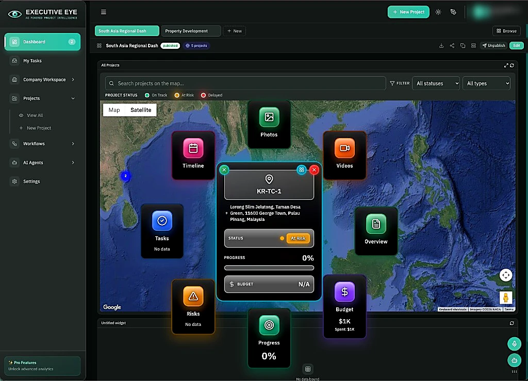Open the Timeline tile
Screen dimensions: 528x381
193,155
